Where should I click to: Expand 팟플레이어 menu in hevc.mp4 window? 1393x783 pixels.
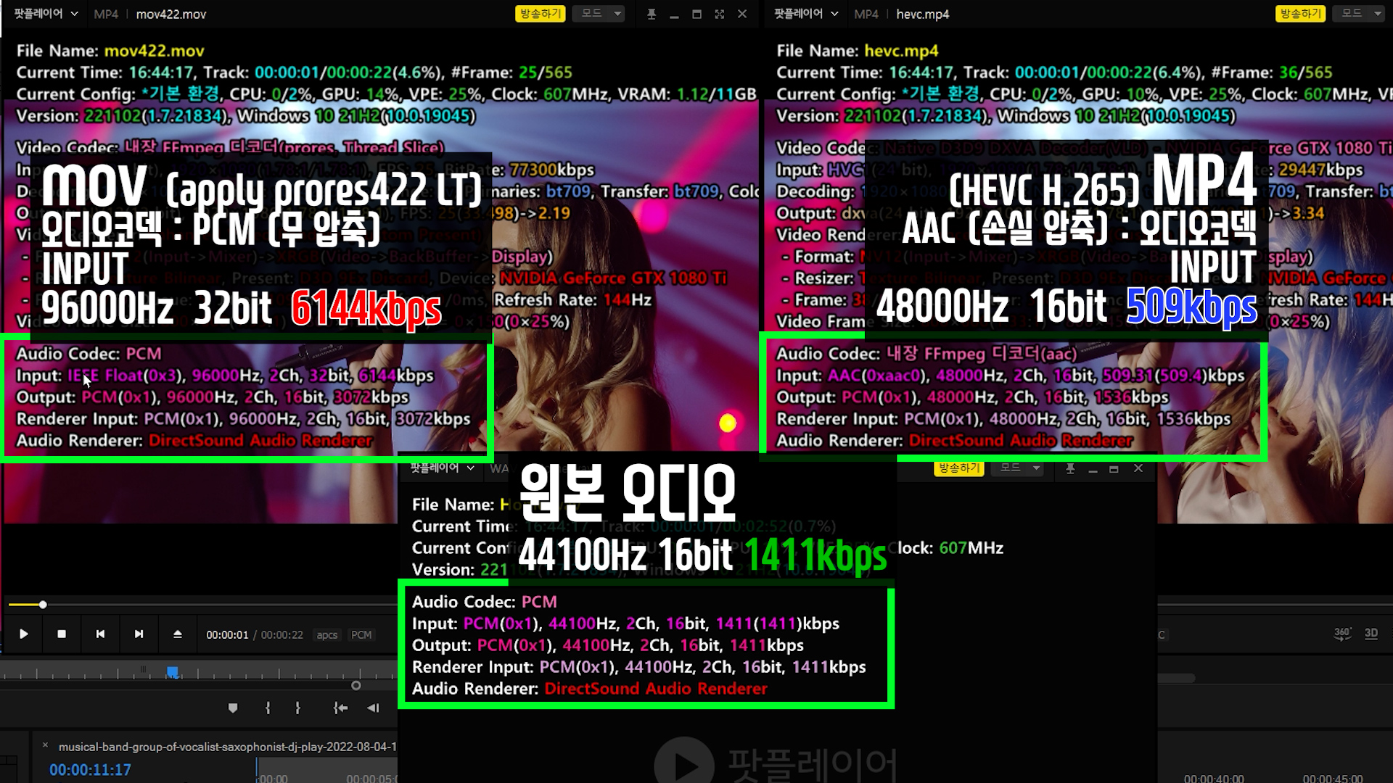805,14
